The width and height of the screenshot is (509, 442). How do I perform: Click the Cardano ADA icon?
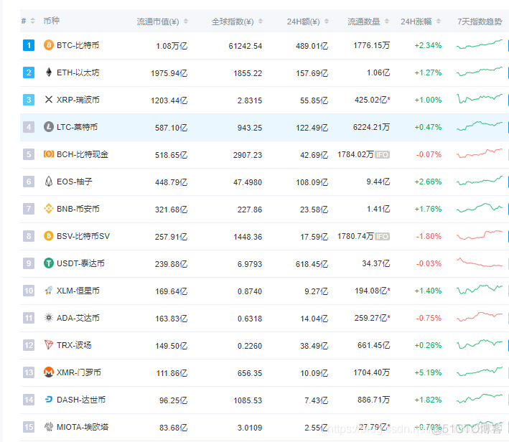pos(49,317)
